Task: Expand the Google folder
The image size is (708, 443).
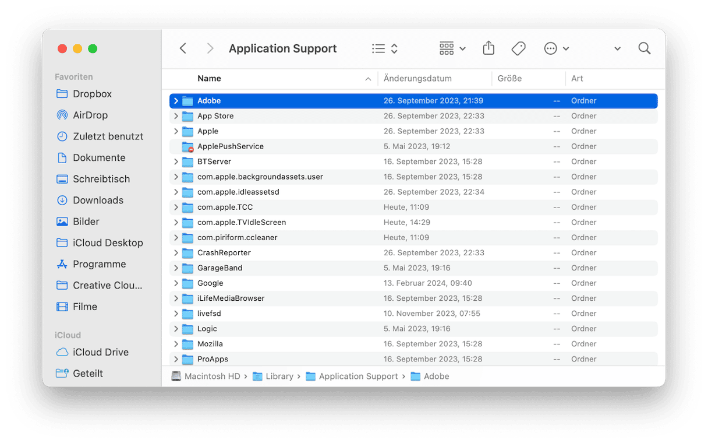Action: 176,283
